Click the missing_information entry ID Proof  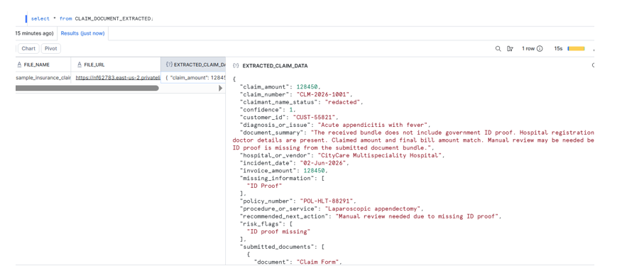click(x=264, y=186)
